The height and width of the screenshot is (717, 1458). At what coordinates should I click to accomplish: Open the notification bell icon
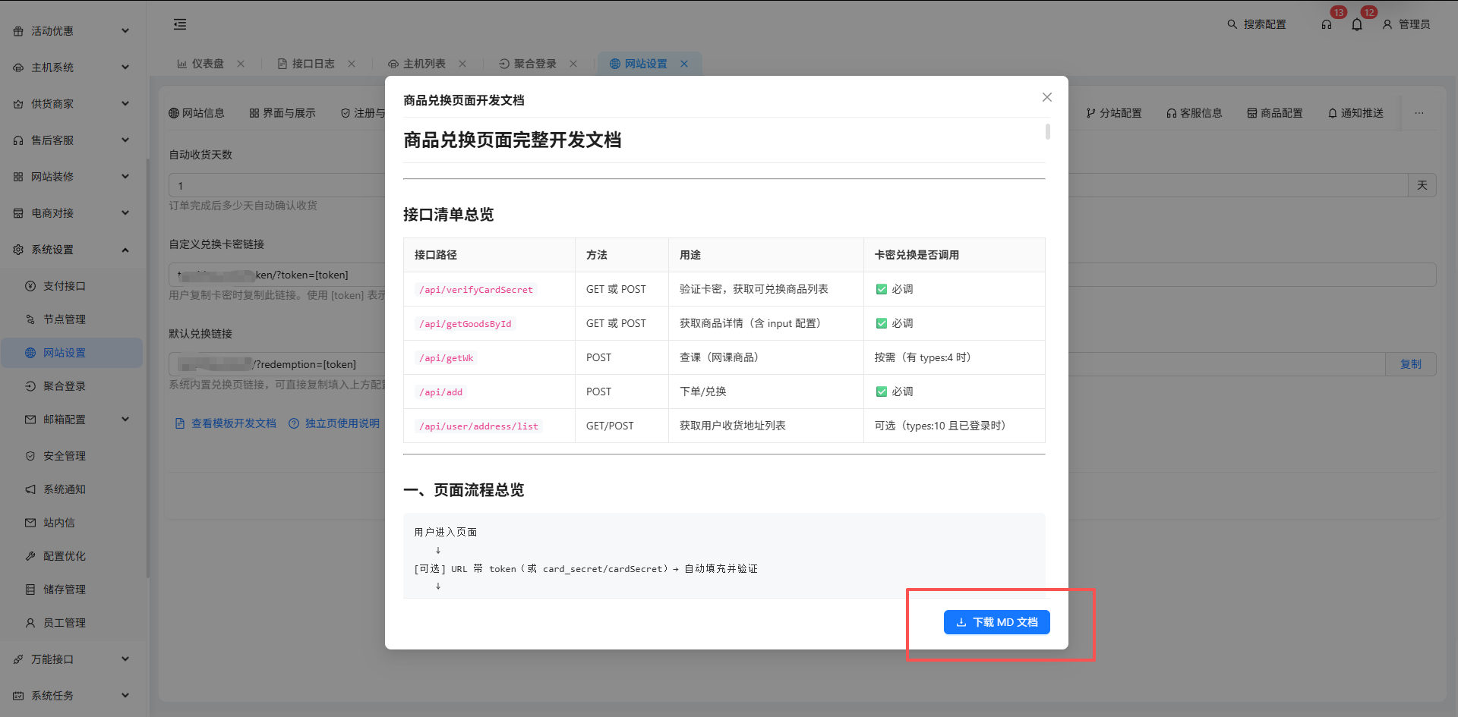pyautogui.click(x=1357, y=24)
